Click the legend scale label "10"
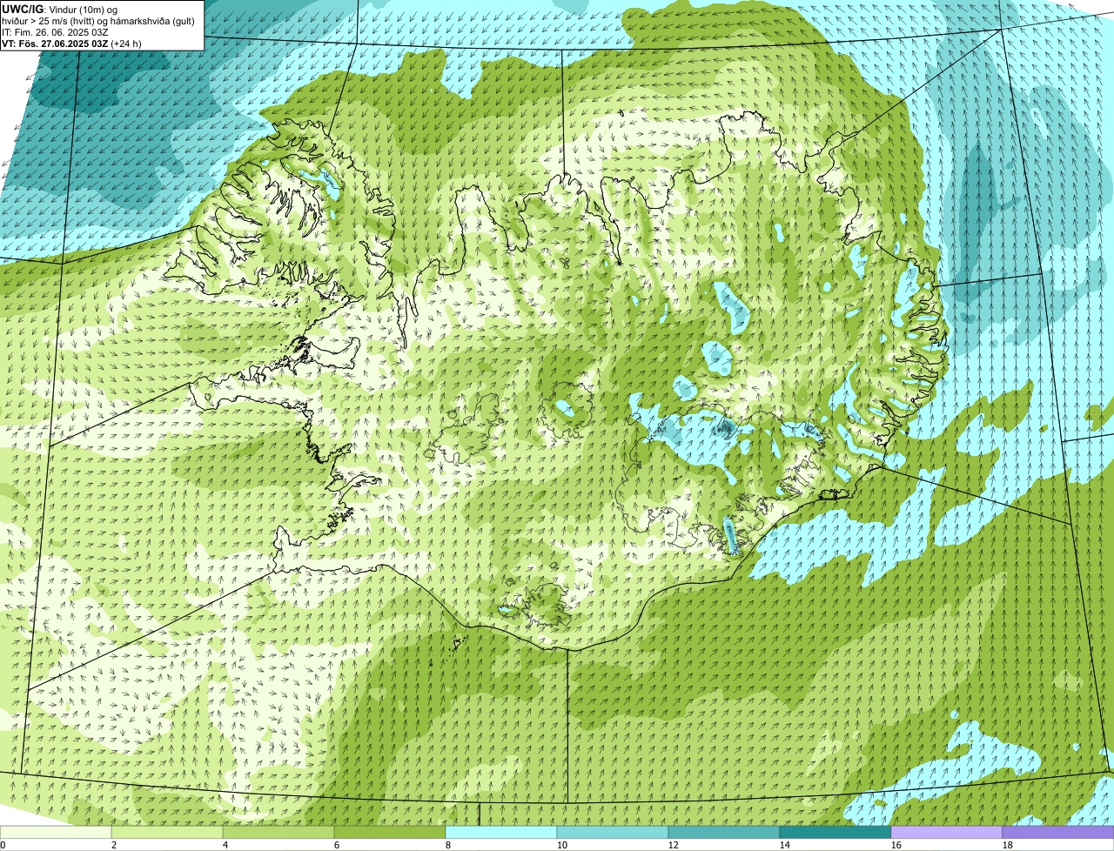This screenshot has height=851, width=1114. pos(562,845)
